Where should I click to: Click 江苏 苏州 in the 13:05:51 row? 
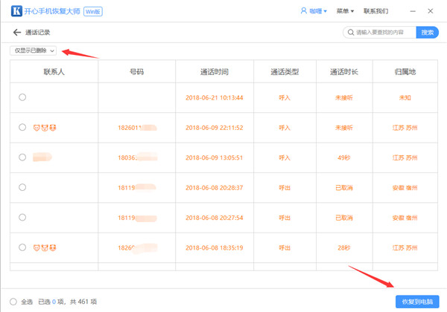click(x=405, y=157)
